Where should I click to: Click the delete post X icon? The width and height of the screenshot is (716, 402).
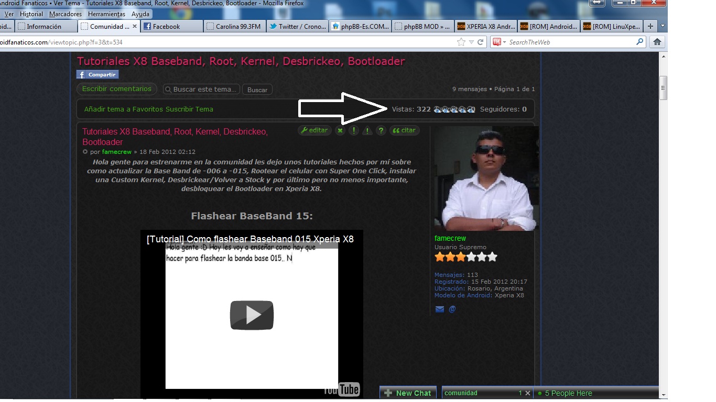click(340, 131)
